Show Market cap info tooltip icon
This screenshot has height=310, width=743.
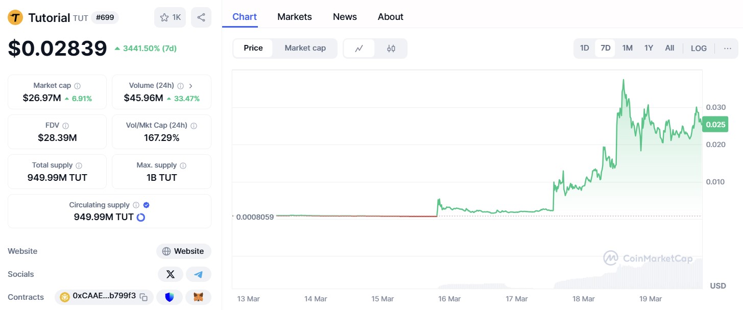[x=77, y=86]
